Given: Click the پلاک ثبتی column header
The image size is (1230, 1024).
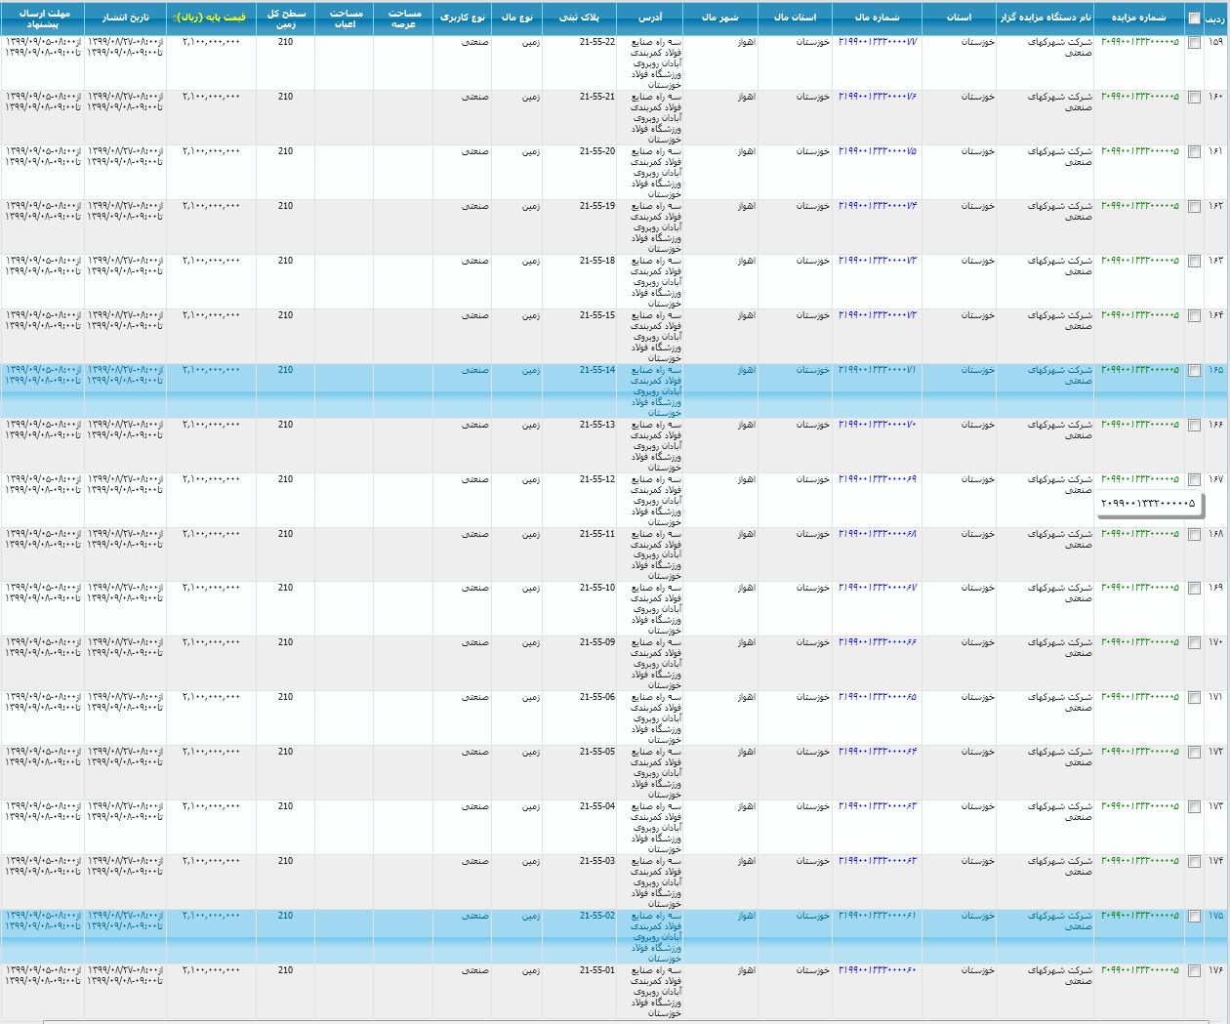Looking at the screenshot, I should pos(580,18).
